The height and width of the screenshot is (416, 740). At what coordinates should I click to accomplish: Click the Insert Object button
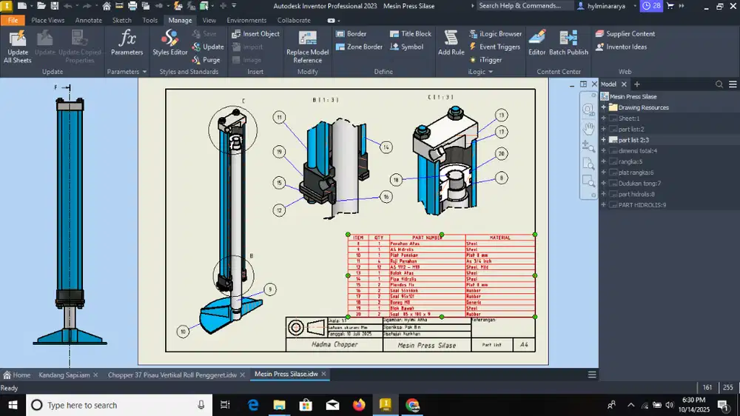pyautogui.click(x=255, y=34)
